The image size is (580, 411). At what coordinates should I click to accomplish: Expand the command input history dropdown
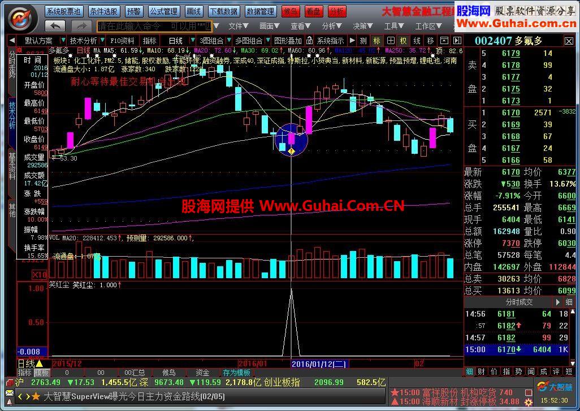coord(217,26)
